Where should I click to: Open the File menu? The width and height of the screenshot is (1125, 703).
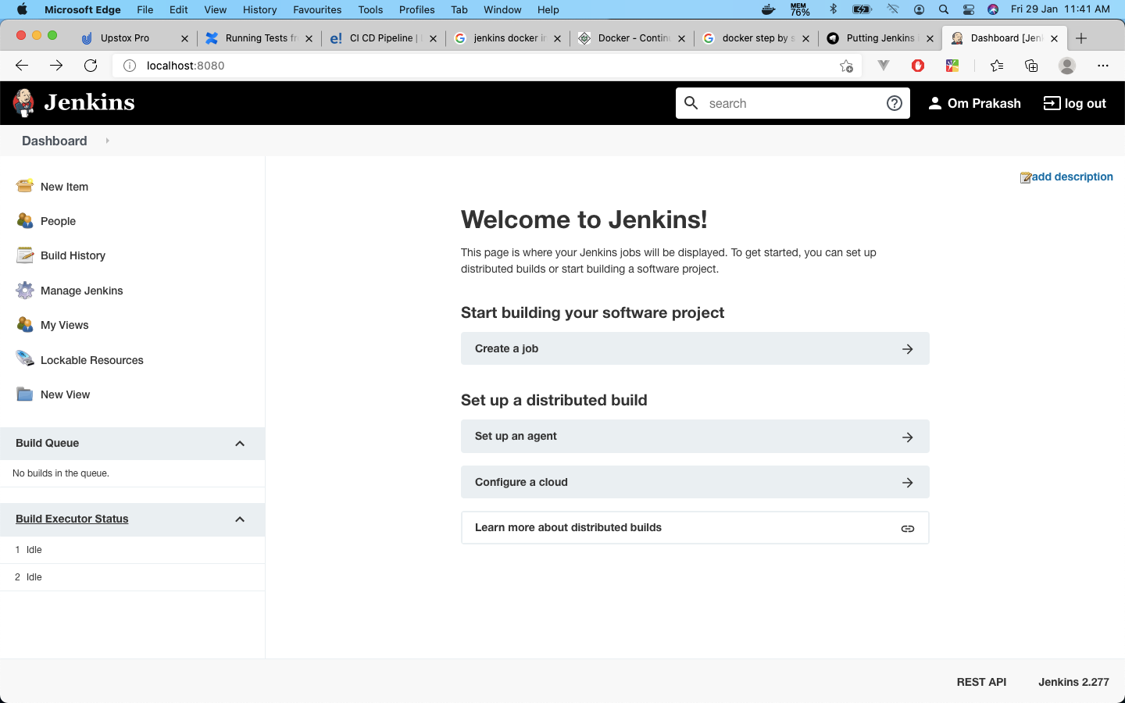(x=145, y=9)
